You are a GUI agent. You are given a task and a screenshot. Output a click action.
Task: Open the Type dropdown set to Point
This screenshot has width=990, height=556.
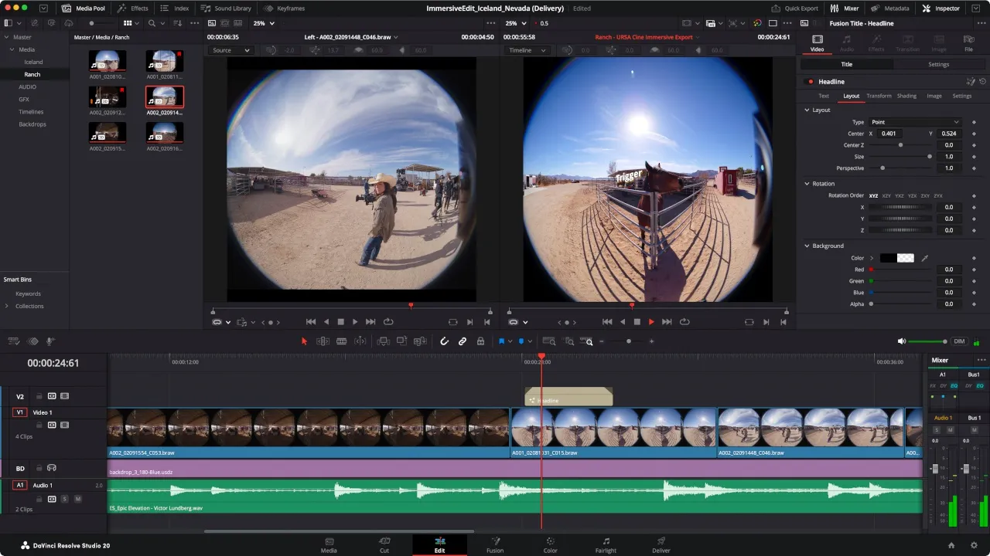click(915, 122)
